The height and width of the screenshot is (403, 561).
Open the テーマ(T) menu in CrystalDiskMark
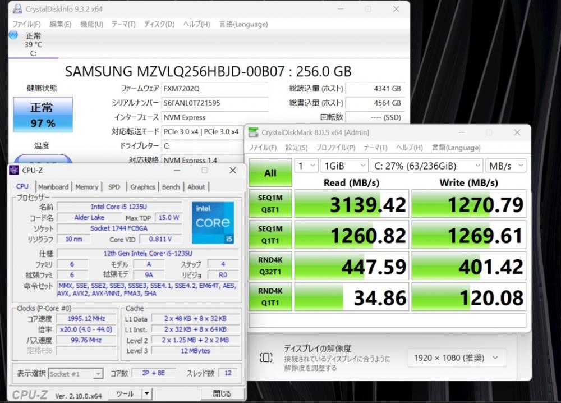pos(375,148)
